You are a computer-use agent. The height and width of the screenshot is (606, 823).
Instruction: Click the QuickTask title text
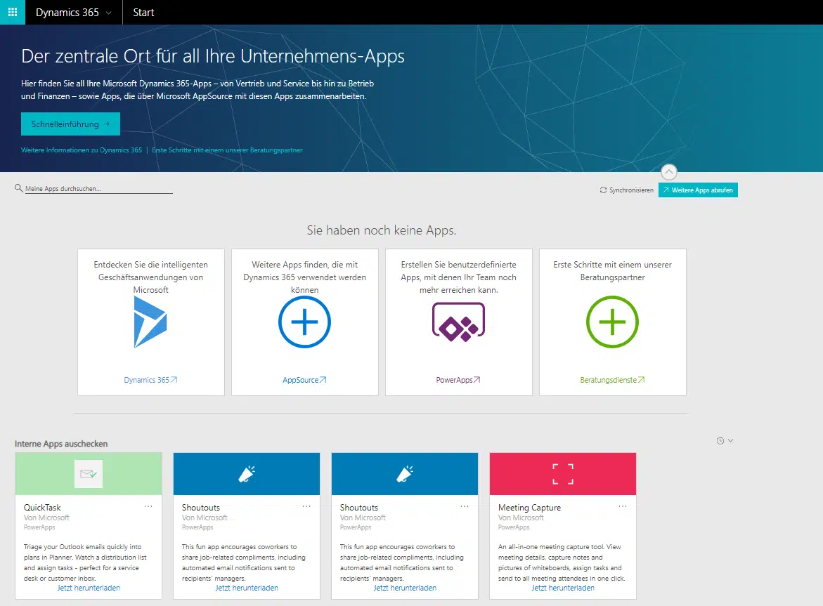(42, 508)
